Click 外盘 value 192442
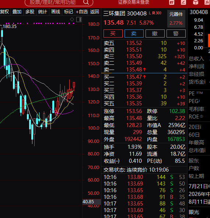 click(133, 139)
